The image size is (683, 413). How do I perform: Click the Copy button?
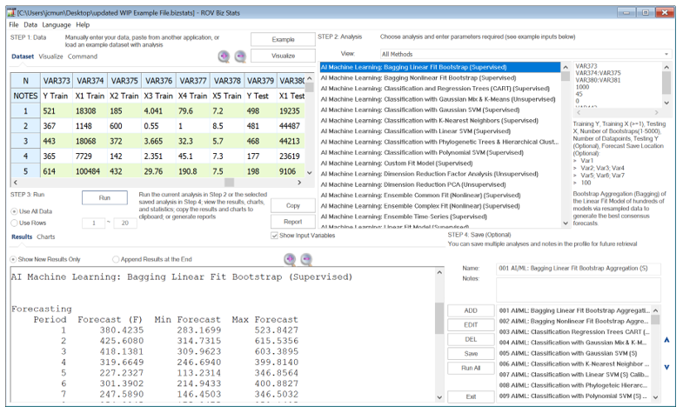292,205
